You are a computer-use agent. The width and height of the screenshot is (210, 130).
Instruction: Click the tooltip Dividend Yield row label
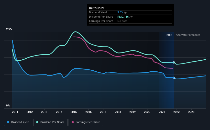pos(98,12)
